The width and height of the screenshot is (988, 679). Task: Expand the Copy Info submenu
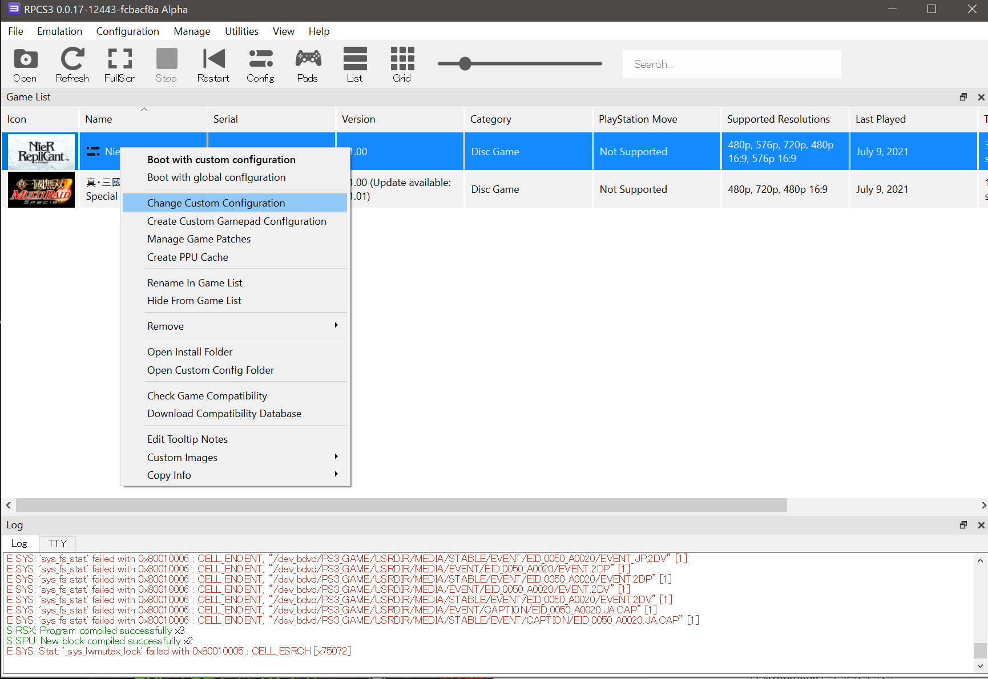(x=235, y=475)
